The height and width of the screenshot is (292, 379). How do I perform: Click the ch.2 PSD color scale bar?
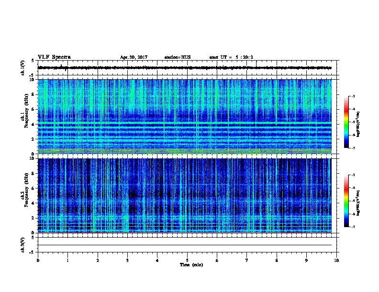click(x=346, y=201)
